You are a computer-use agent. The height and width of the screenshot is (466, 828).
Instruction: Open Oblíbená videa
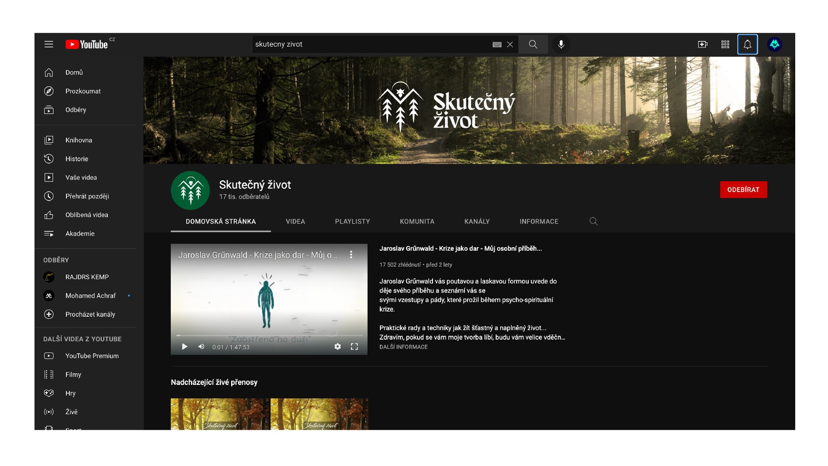coord(86,215)
